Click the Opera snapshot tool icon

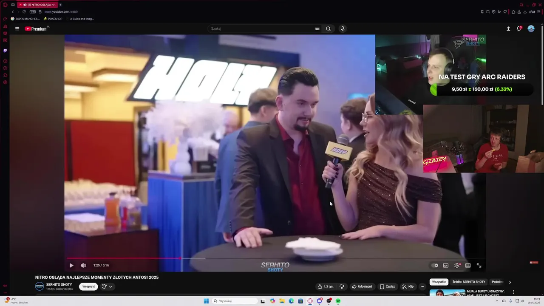coord(488,11)
